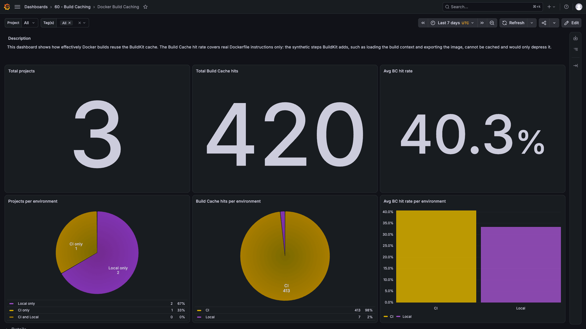The image size is (586, 329).
Task: Toggle Local legend in cache hits pie
Action: pyautogui.click(x=210, y=317)
